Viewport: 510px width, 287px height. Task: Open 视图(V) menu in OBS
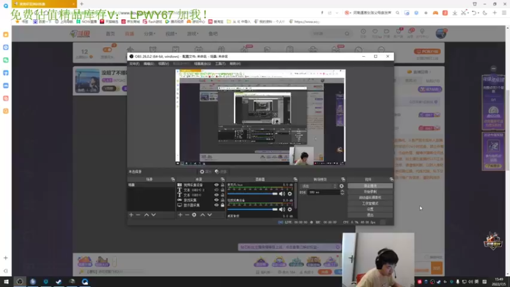(163, 64)
